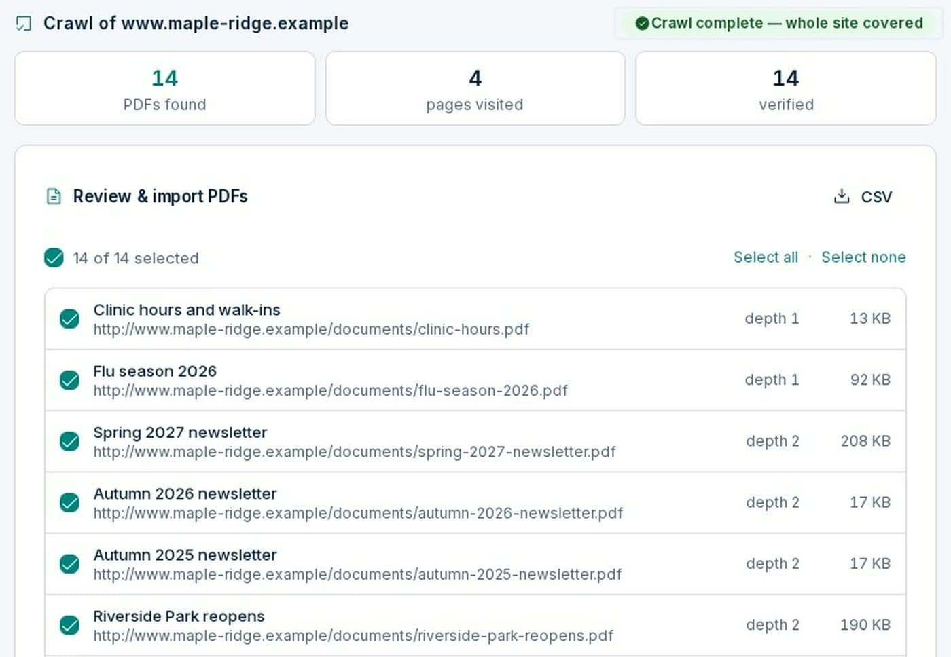
Task: Click the 92 KB size value
Action: (870, 379)
